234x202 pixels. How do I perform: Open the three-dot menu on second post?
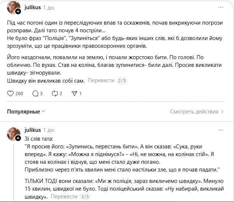pyautogui.click(x=220, y=130)
